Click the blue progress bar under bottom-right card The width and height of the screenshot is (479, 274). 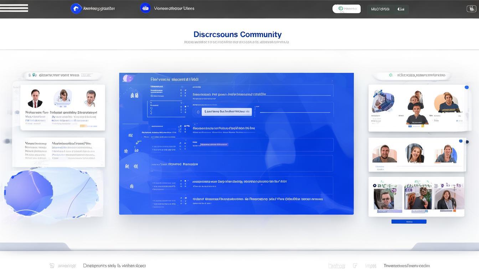pos(409,221)
